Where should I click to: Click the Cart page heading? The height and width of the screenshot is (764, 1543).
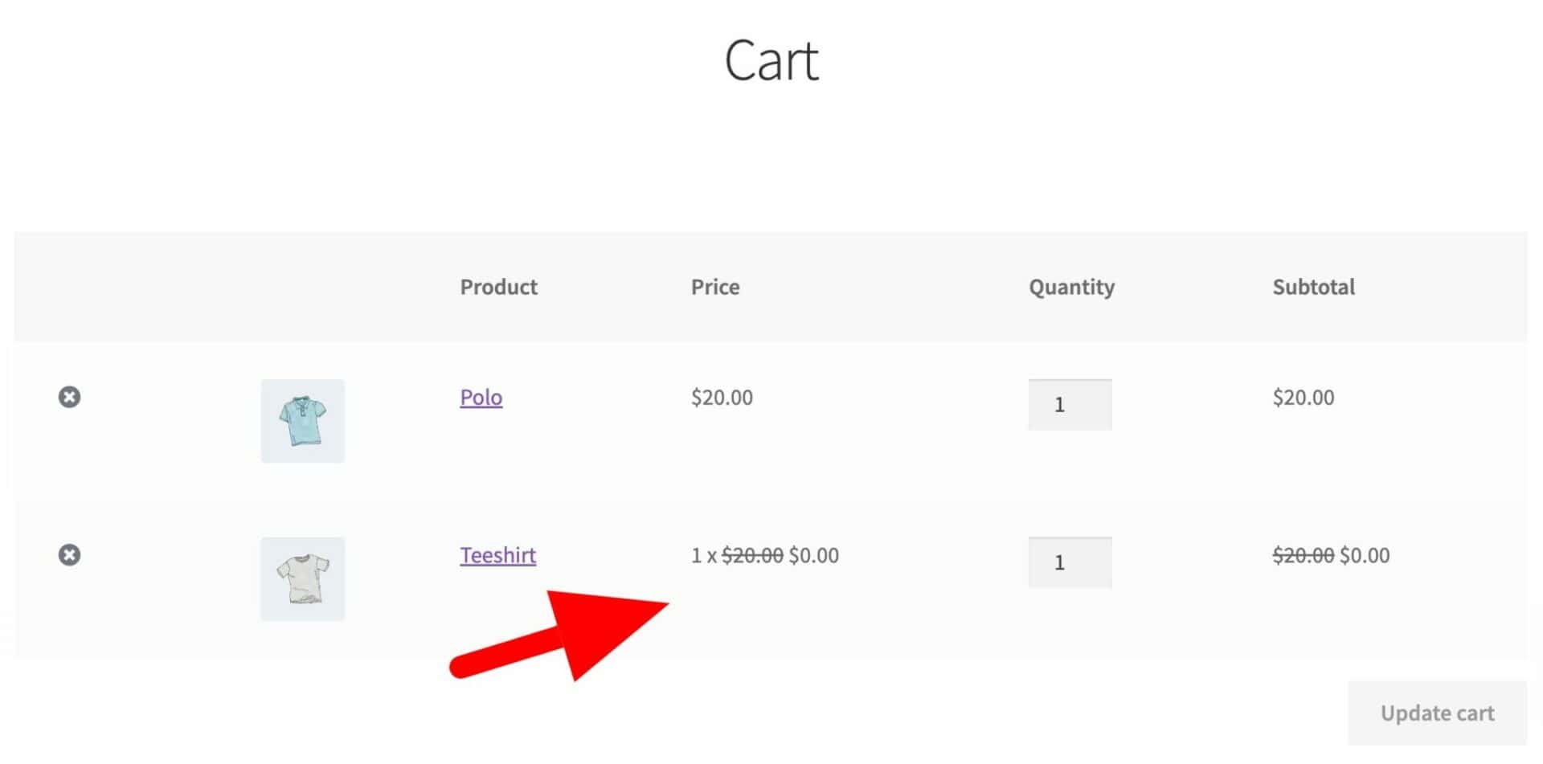[771, 60]
